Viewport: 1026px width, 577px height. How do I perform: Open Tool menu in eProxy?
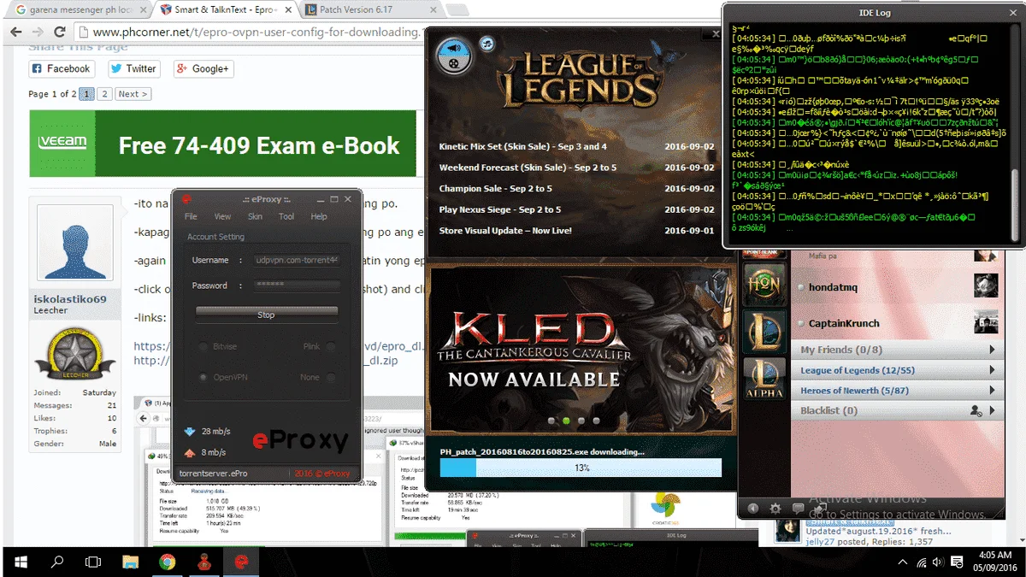pos(286,216)
